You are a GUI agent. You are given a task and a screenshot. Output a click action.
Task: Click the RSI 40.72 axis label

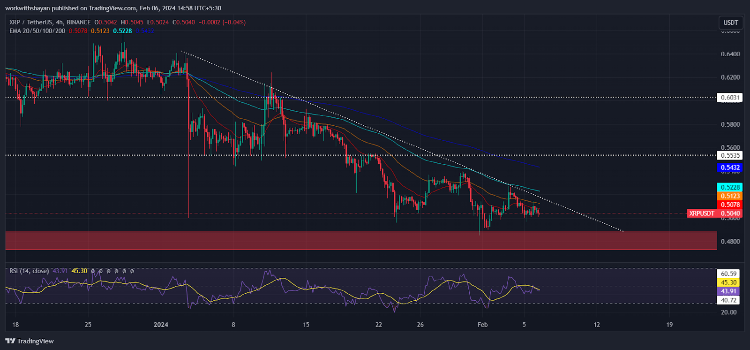click(729, 300)
